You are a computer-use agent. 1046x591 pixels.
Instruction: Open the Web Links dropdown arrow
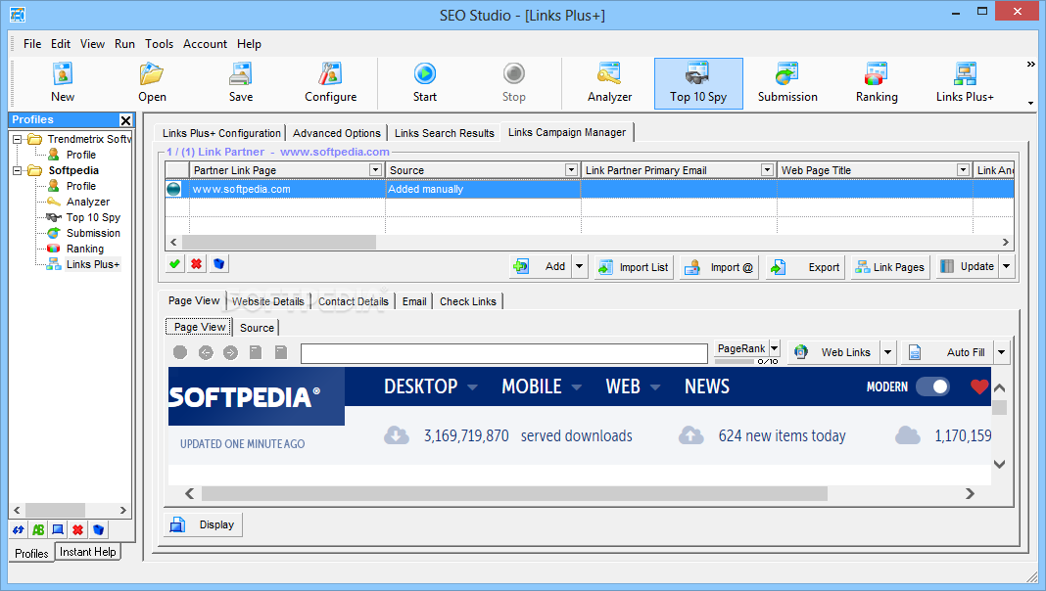[x=888, y=352]
